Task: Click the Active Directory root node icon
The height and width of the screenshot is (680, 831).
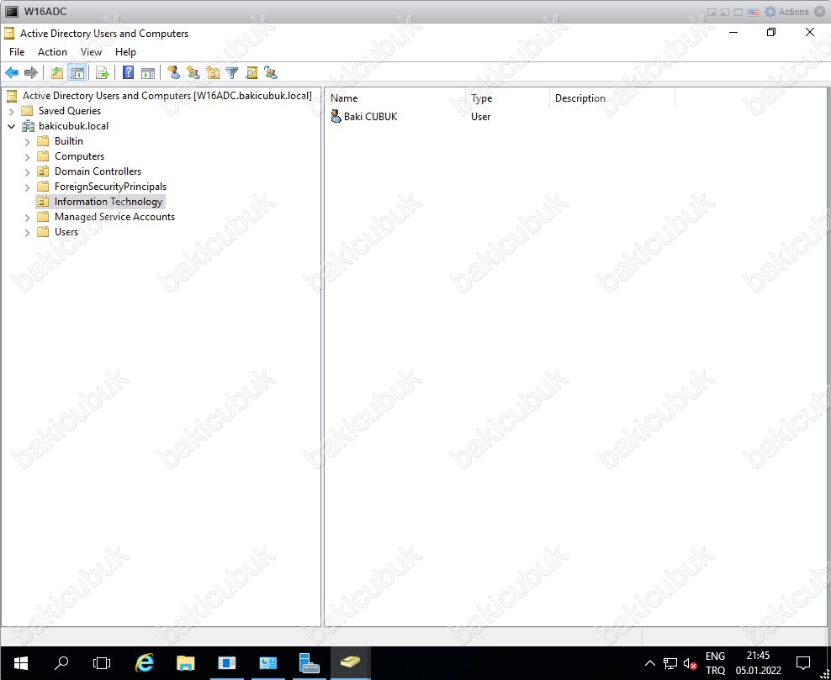Action: [x=11, y=96]
